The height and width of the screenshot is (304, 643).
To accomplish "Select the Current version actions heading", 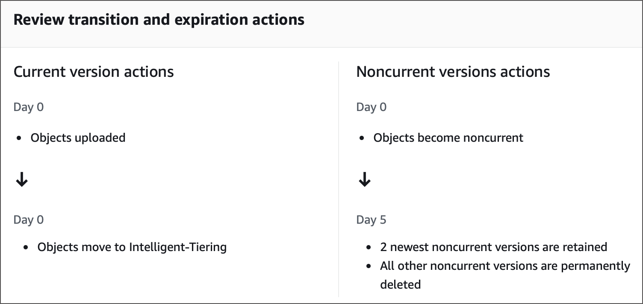I will (x=94, y=72).
